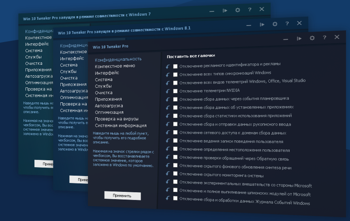This screenshot has width=350, height=221.
Task: Click the restore arrow for Feedback request checks
Action: coord(168,157)
